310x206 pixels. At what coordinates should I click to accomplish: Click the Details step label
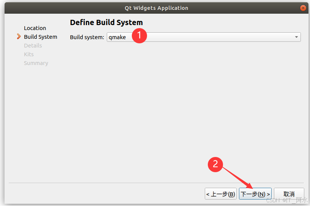33,46
